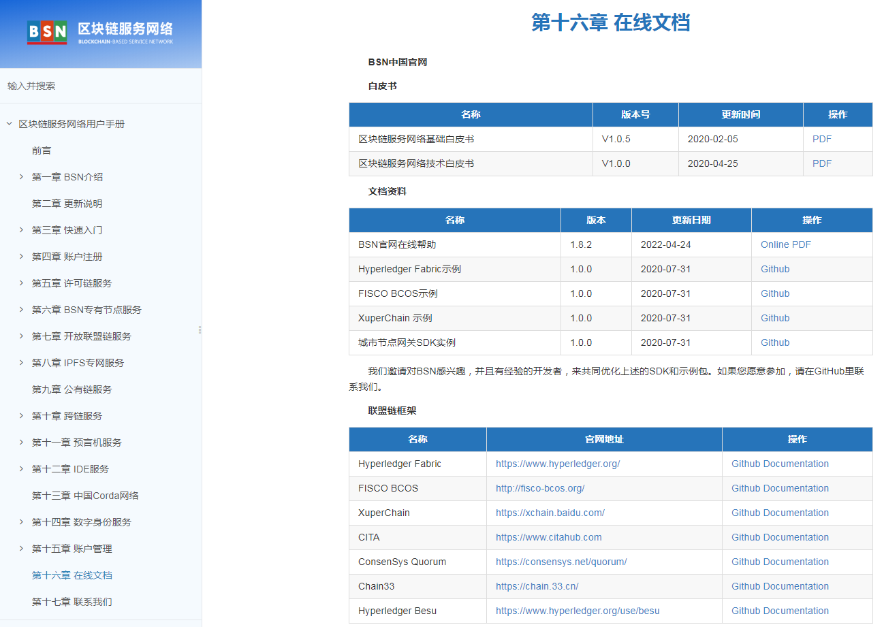Click the search input field
This screenshot has height=627, width=884.
coord(101,86)
